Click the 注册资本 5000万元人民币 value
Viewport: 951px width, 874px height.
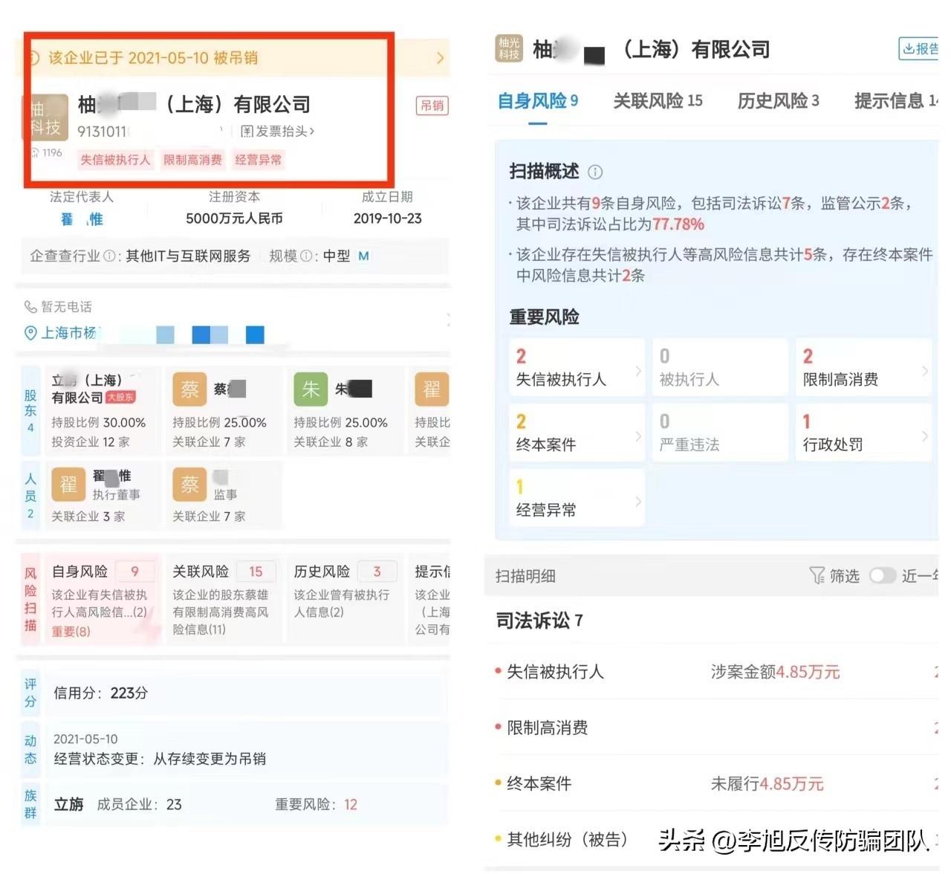[234, 218]
